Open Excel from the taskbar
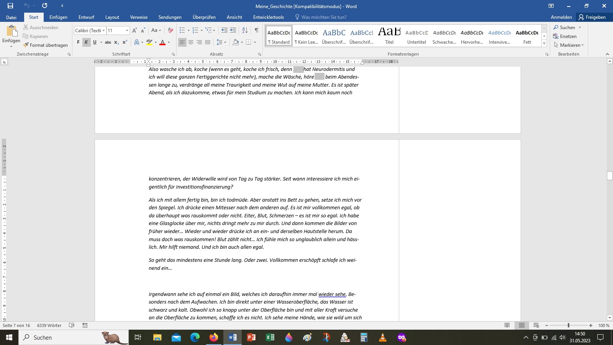The image size is (613, 345). click(270, 337)
